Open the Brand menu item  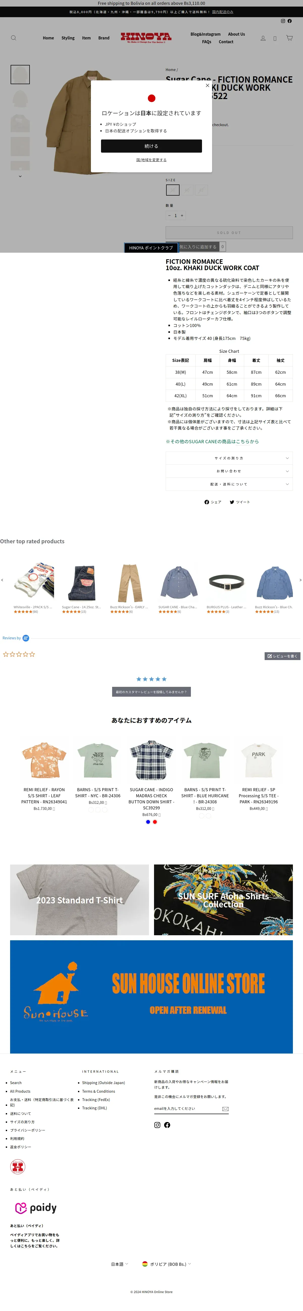pos(104,38)
